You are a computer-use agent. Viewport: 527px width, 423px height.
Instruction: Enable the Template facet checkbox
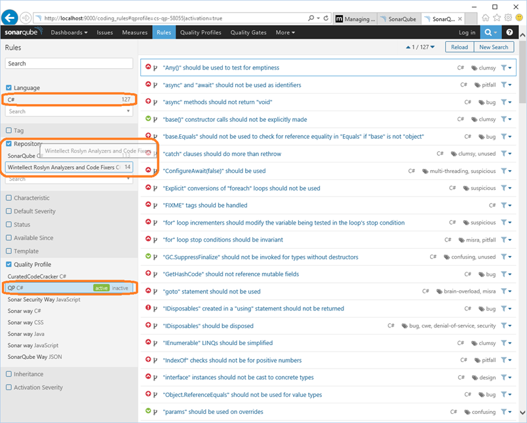[9, 251]
